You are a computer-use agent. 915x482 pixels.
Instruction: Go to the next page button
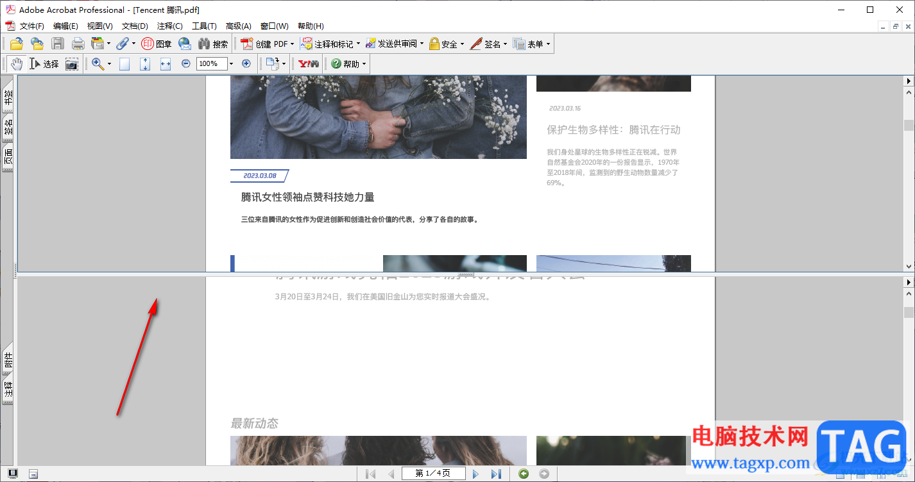(x=475, y=474)
